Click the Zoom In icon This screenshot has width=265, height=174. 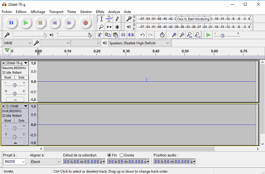[x=174, y=35]
